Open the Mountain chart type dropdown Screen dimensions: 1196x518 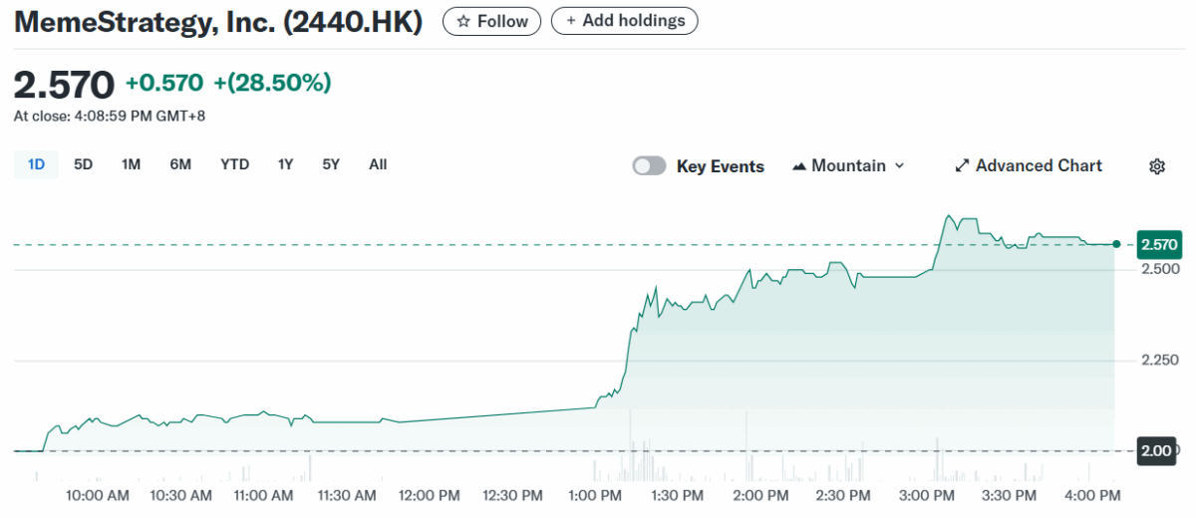(848, 166)
